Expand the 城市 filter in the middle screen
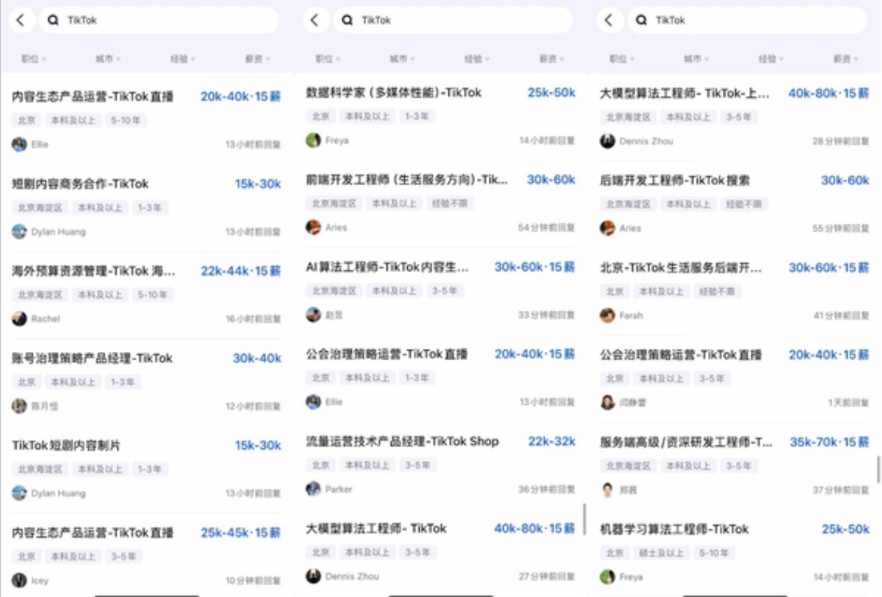Screen dimensions: 882x597 (x=402, y=59)
